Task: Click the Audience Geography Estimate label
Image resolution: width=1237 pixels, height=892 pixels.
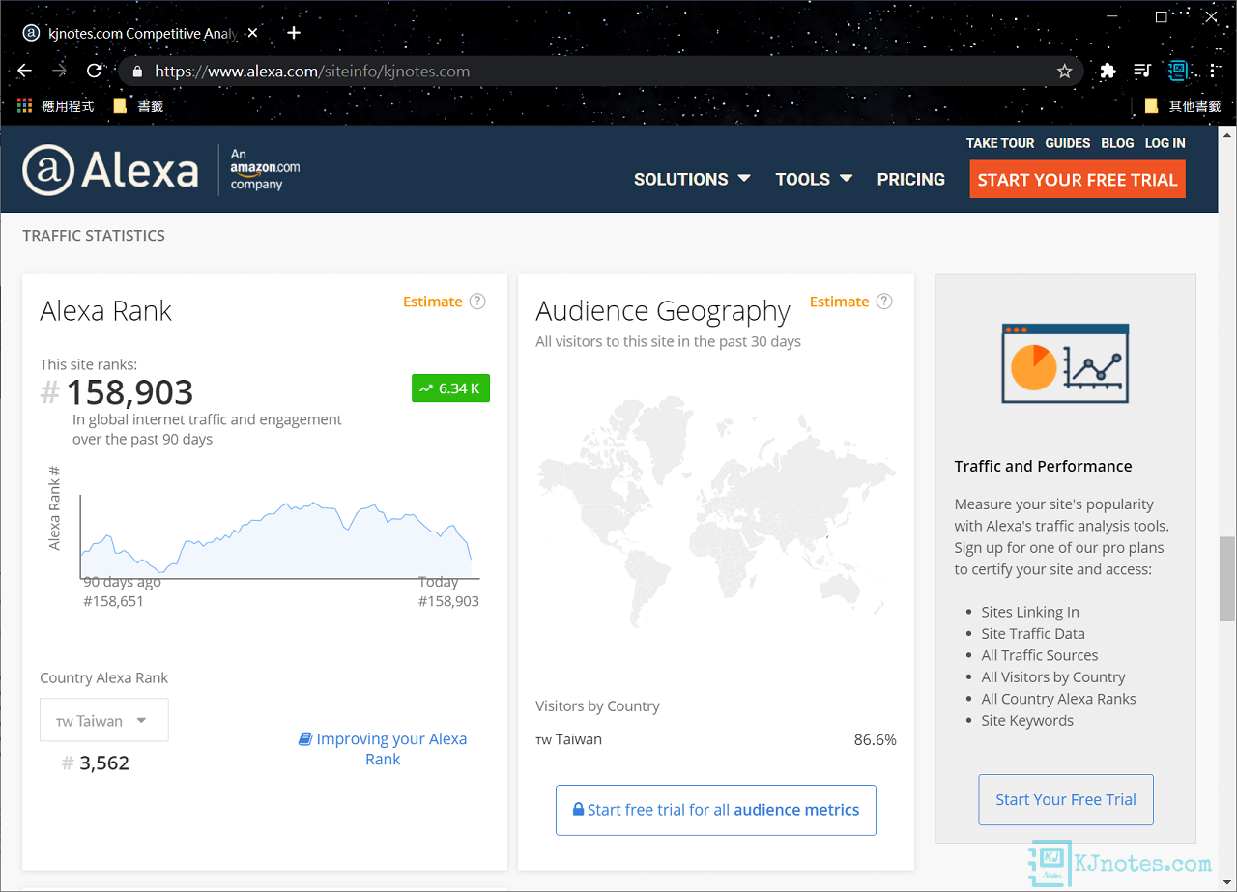Action: 839,302
